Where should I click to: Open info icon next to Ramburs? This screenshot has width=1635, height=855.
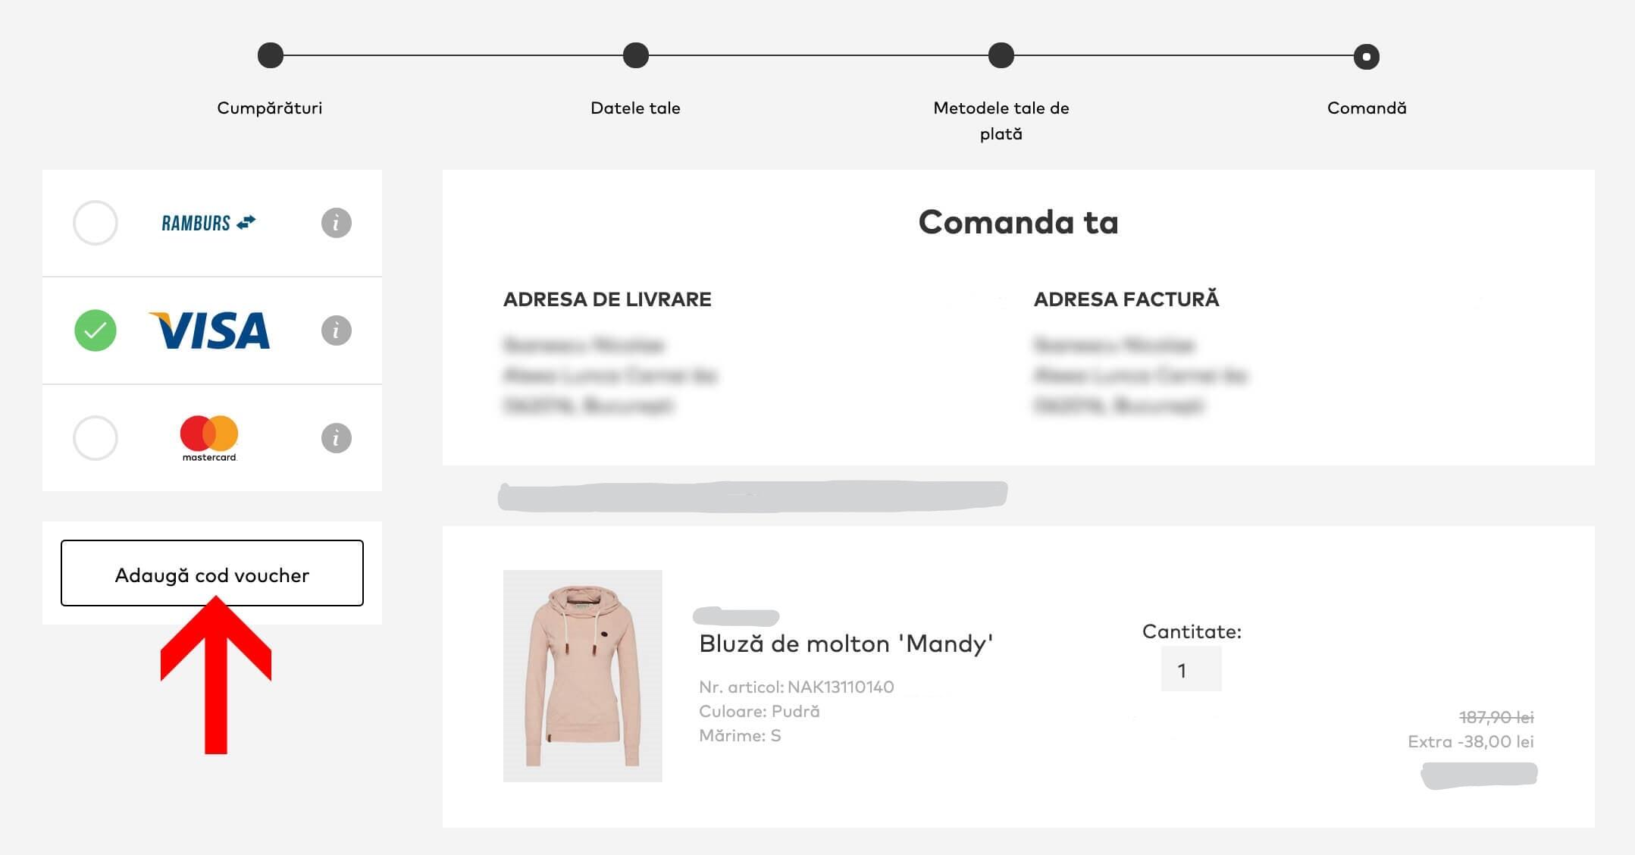[x=336, y=223]
